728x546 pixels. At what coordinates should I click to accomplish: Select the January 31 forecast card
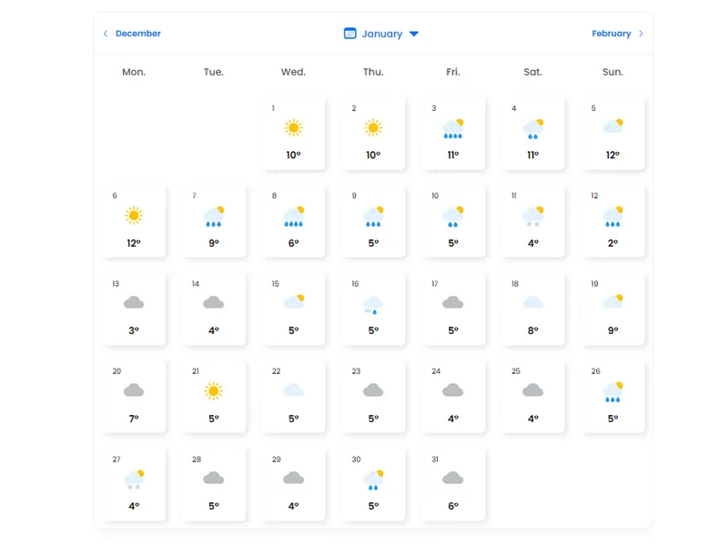click(x=453, y=484)
